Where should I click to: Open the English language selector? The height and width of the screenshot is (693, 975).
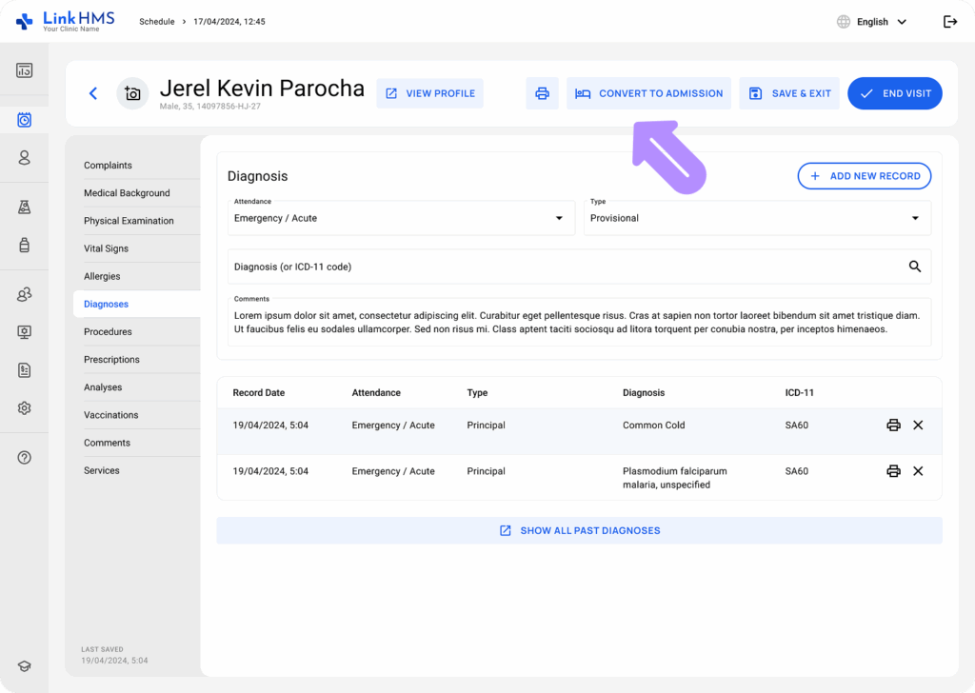[x=871, y=22]
